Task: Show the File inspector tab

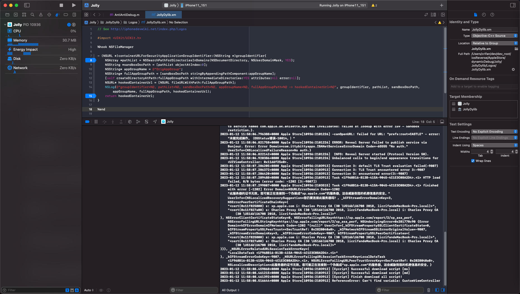Action: click(x=475, y=15)
